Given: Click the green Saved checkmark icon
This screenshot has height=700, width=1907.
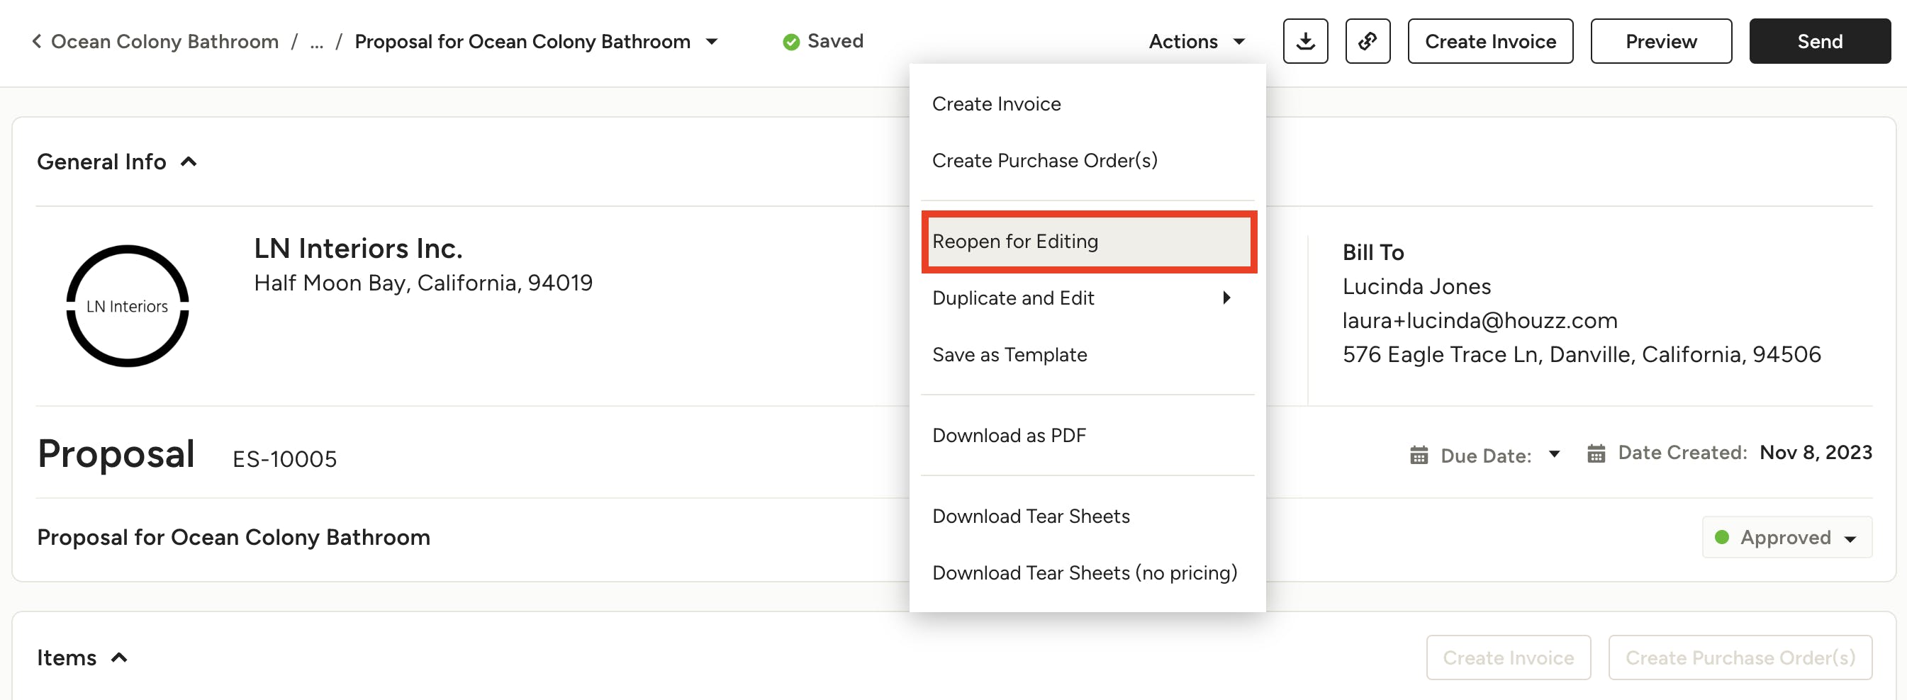Looking at the screenshot, I should [x=790, y=43].
